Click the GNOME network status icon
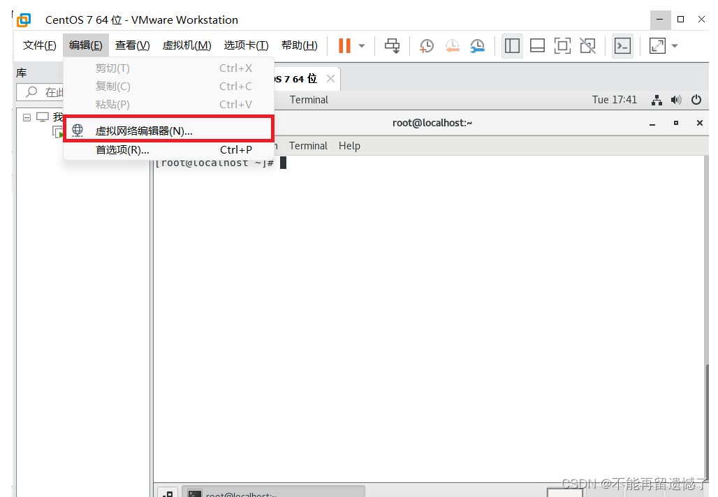 tap(657, 100)
